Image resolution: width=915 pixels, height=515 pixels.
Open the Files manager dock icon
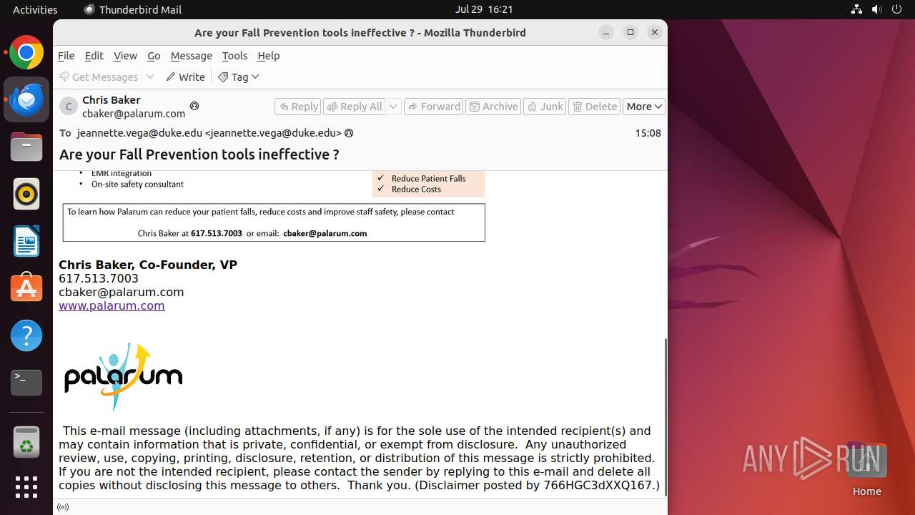(26, 147)
